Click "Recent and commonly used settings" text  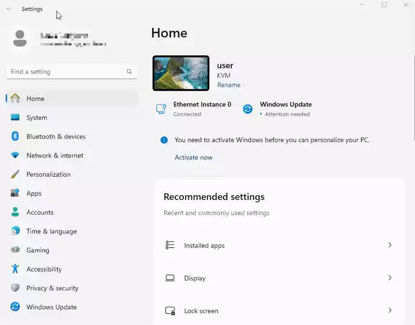217,213
